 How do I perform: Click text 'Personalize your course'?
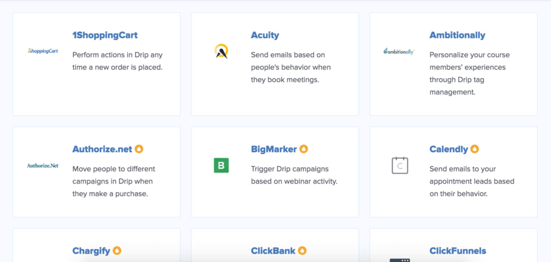pyautogui.click(x=469, y=55)
